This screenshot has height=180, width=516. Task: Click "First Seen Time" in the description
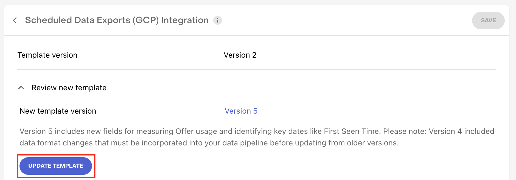[x=352, y=131]
